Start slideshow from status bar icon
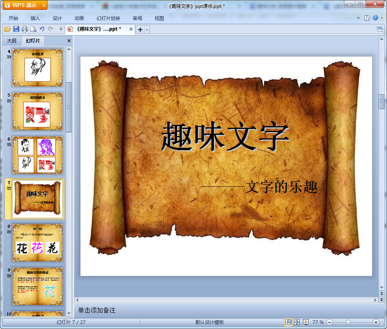The image size is (387, 329). coord(305,322)
